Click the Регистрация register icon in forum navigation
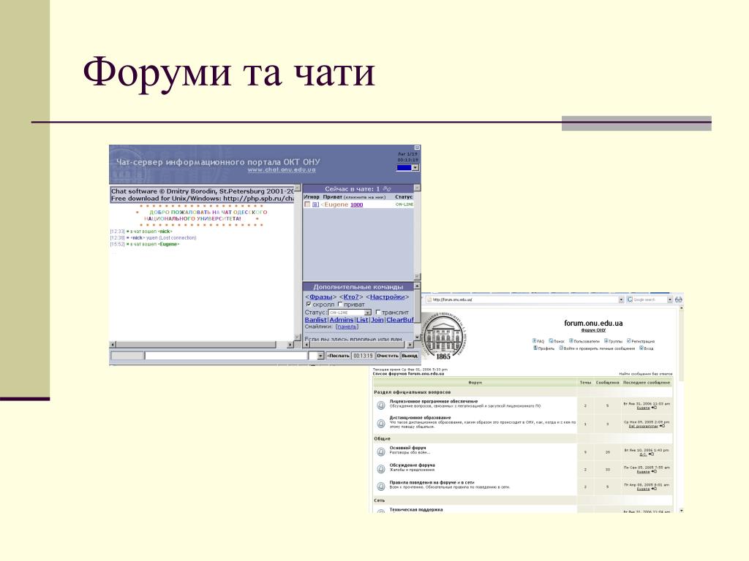 point(628,341)
